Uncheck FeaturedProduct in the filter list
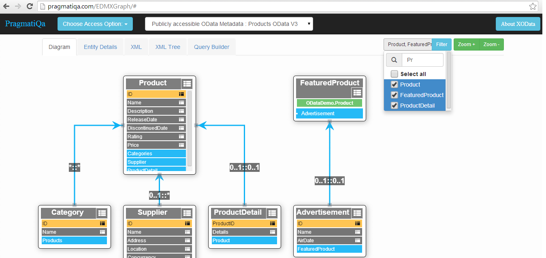The height and width of the screenshot is (258, 546). tap(394, 95)
